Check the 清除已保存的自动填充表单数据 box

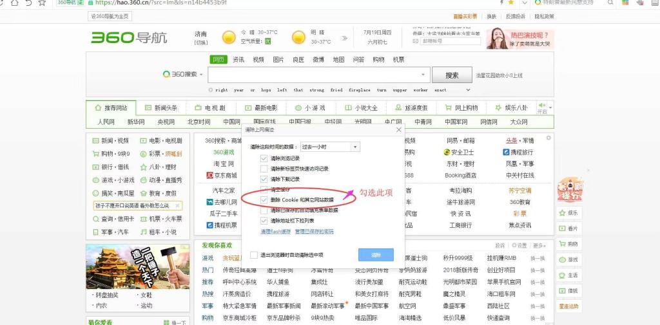click(x=264, y=210)
